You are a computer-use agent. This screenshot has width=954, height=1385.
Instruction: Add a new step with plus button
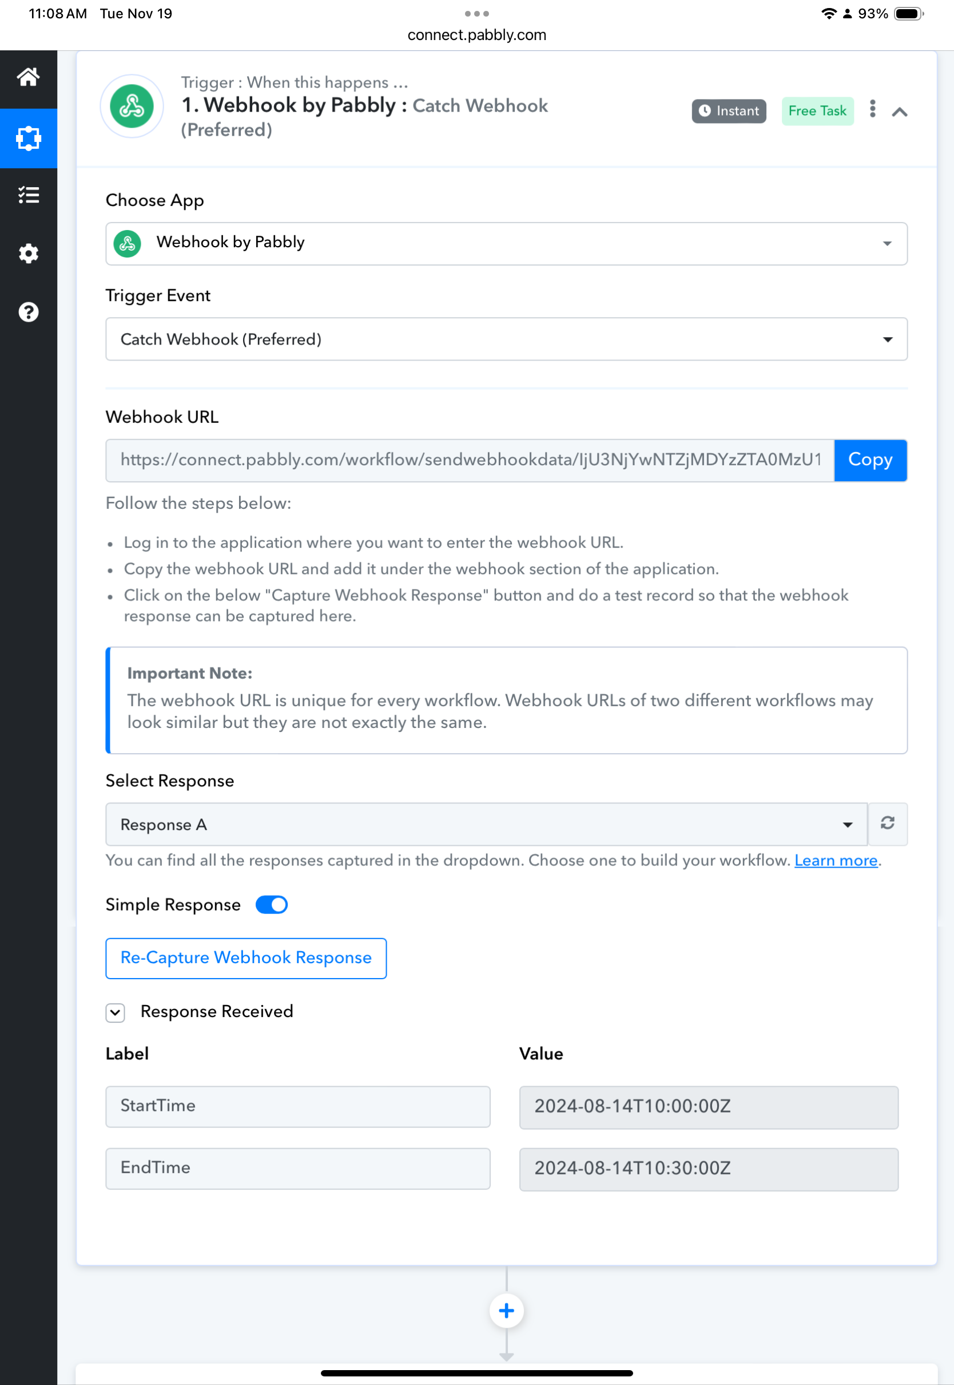pos(506,1310)
